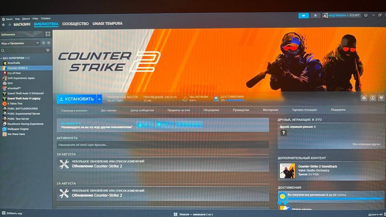
Task: Open the Поддержка link
Action: pyautogui.click(x=338, y=110)
